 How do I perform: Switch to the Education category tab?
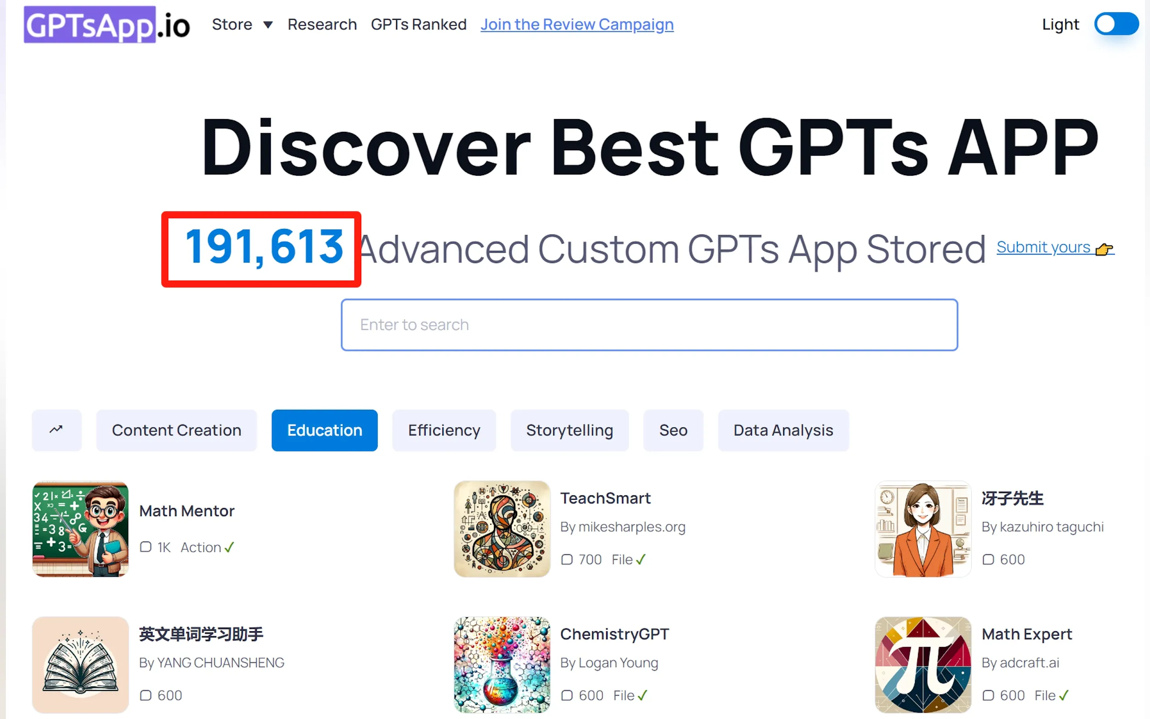(x=325, y=430)
